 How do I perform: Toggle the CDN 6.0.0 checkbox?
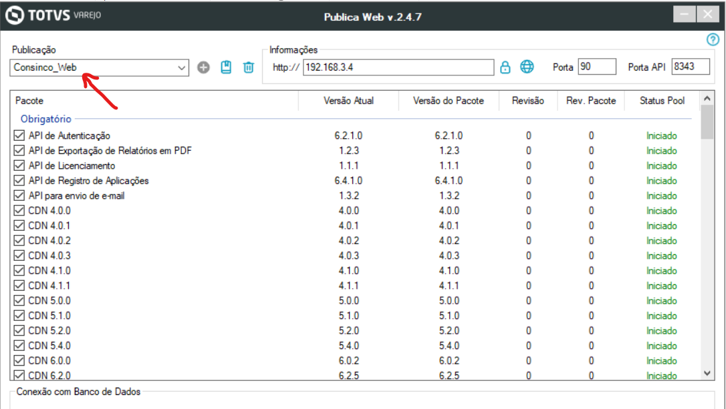click(19, 361)
